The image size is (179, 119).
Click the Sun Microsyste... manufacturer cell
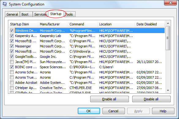(x=53, y=62)
